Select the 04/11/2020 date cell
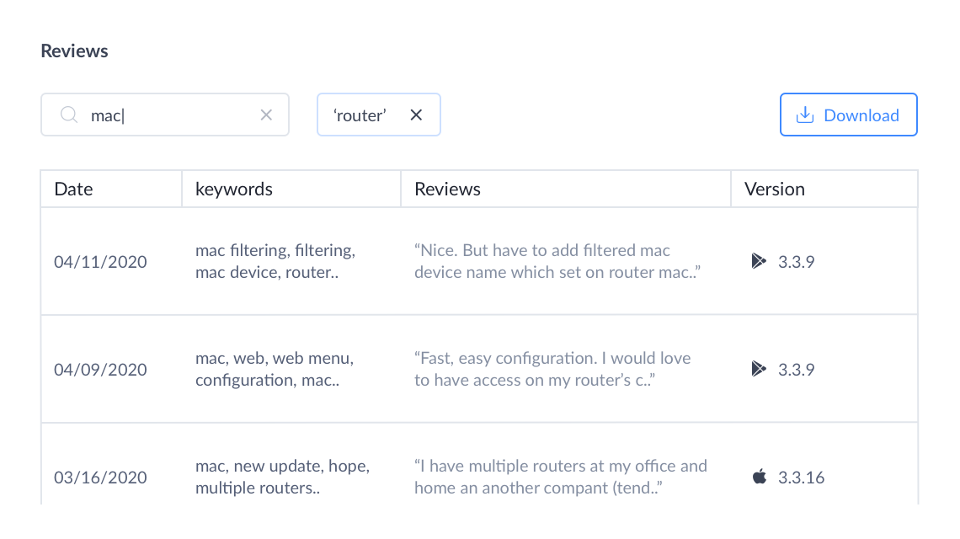The image size is (960, 539). (100, 262)
